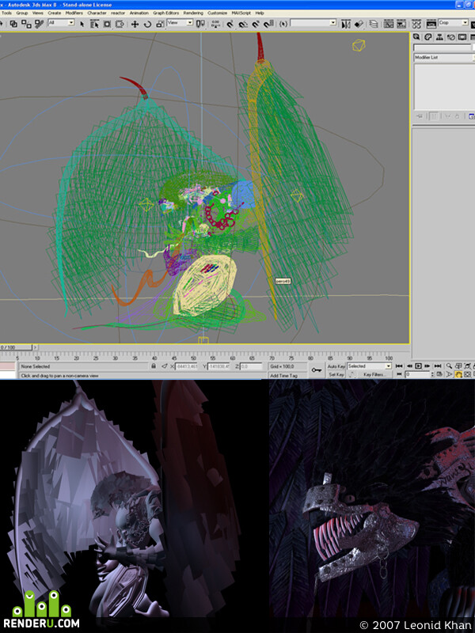Open Select by Name tool
Viewport: 475px width, 633px height.
pyautogui.click(x=94, y=25)
